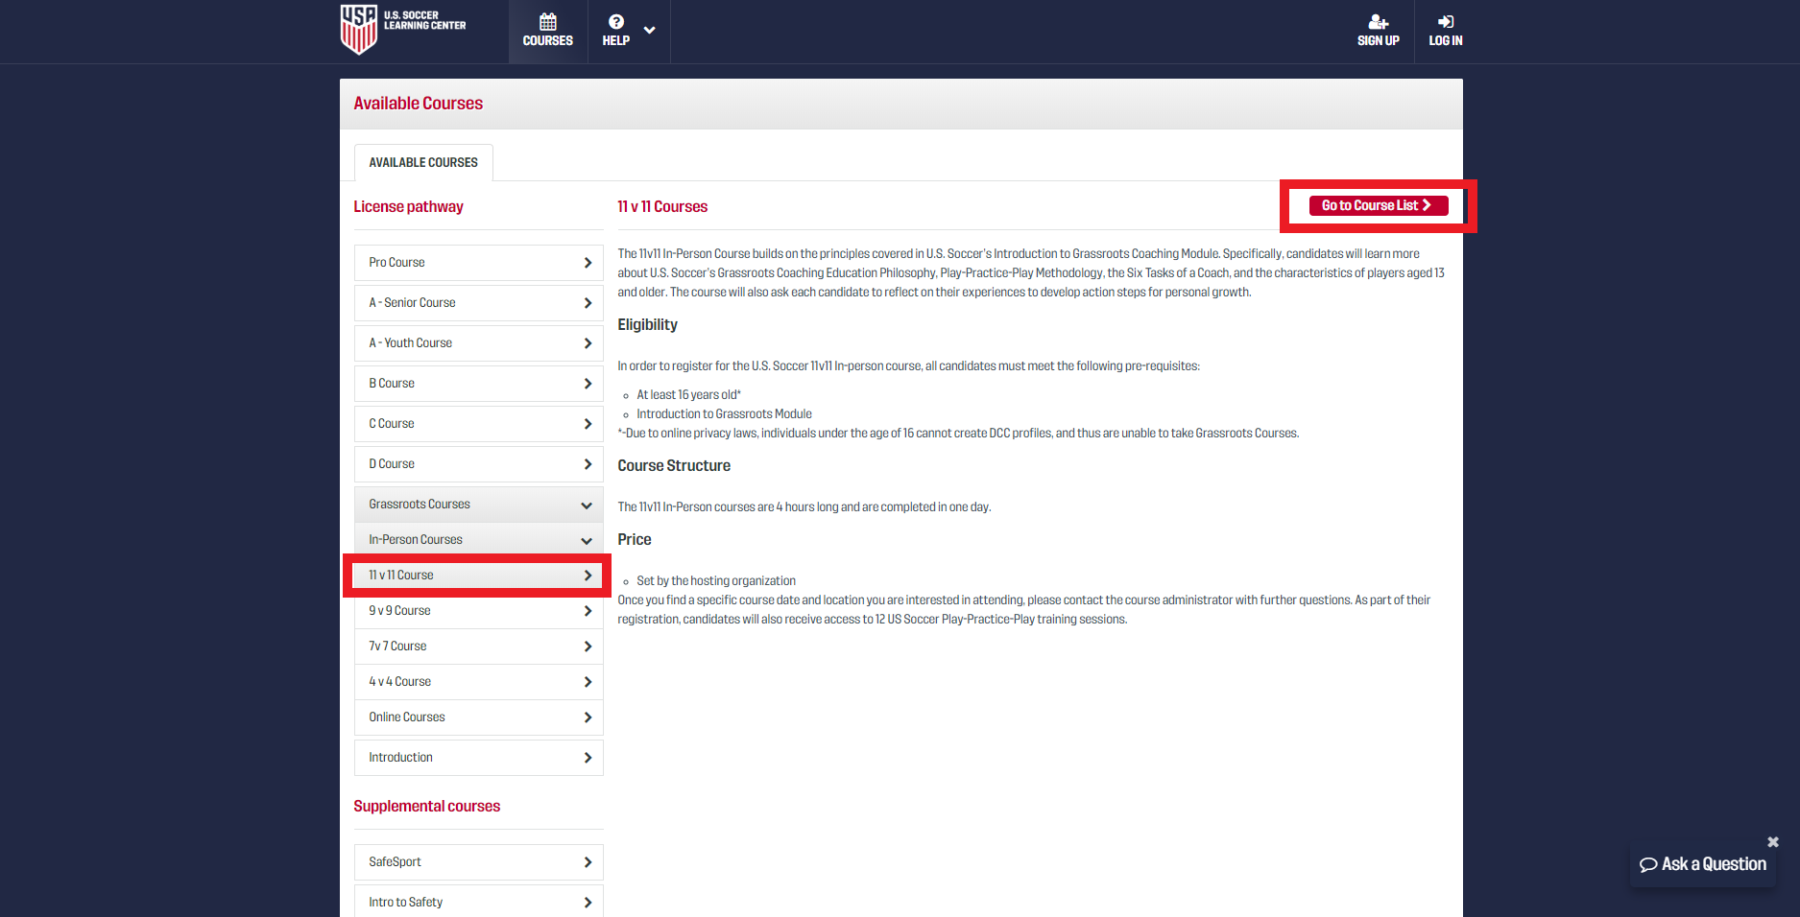The width and height of the screenshot is (1800, 917).
Task: Click chevron beside SafeSport
Action: (588, 862)
